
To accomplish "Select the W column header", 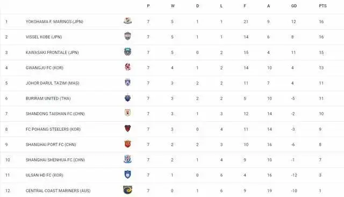I will (173, 6).
